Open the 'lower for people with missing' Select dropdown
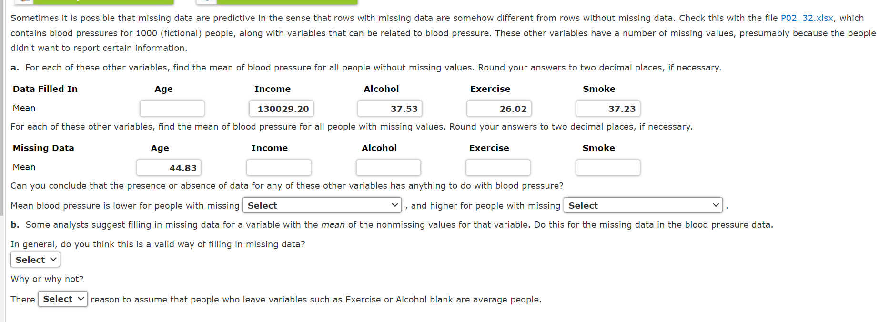Image resolution: width=889 pixels, height=322 pixels. [x=322, y=205]
